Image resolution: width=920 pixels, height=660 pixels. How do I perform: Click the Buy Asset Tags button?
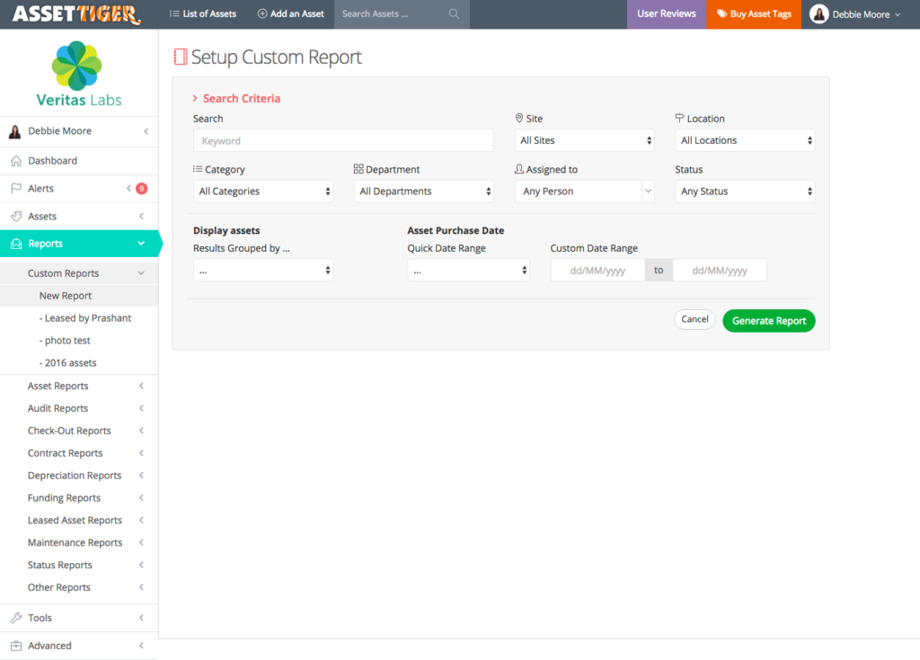tap(753, 13)
